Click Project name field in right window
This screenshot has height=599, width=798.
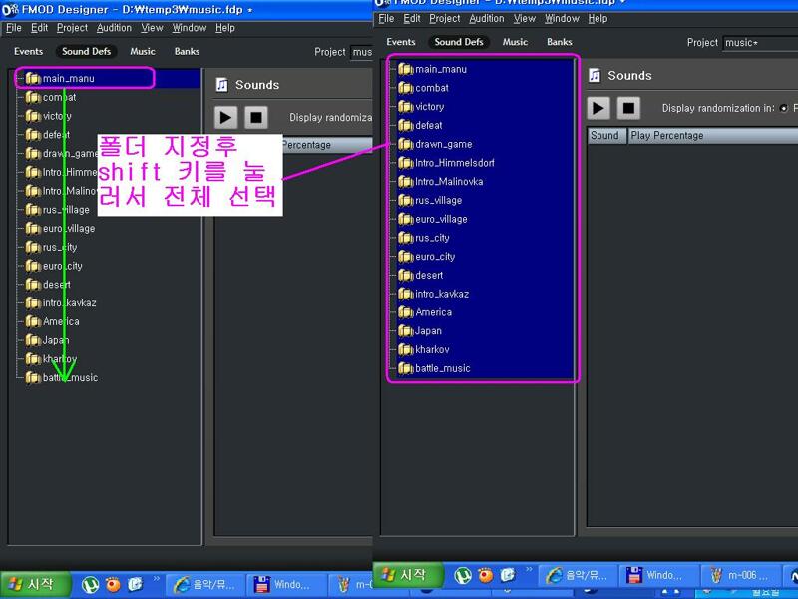pos(760,43)
